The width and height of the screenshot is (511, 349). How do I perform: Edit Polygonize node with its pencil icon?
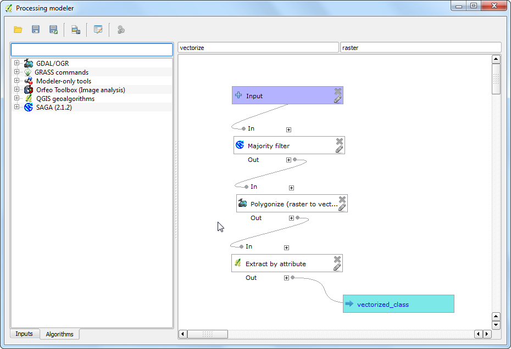pos(342,207)
